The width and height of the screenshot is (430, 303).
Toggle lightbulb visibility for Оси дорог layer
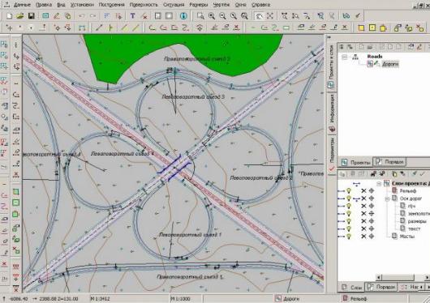pyautogui.click(x=349, y=198)
